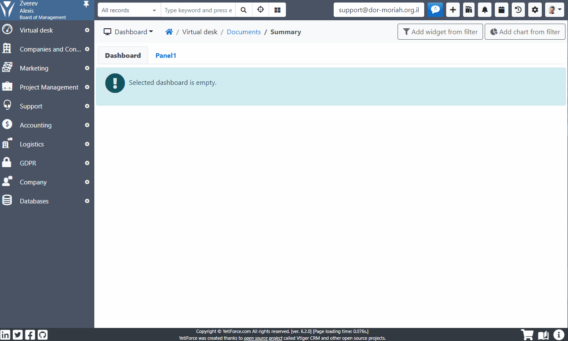568x341 pixels.
Task: Click the advanced search crosshair icon
Action: tap(260, 9)
